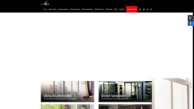The width and height of the screenshot is (194, 109).
Task: Open Drzwi tarasowe in navigation bar
Action: 75,9
